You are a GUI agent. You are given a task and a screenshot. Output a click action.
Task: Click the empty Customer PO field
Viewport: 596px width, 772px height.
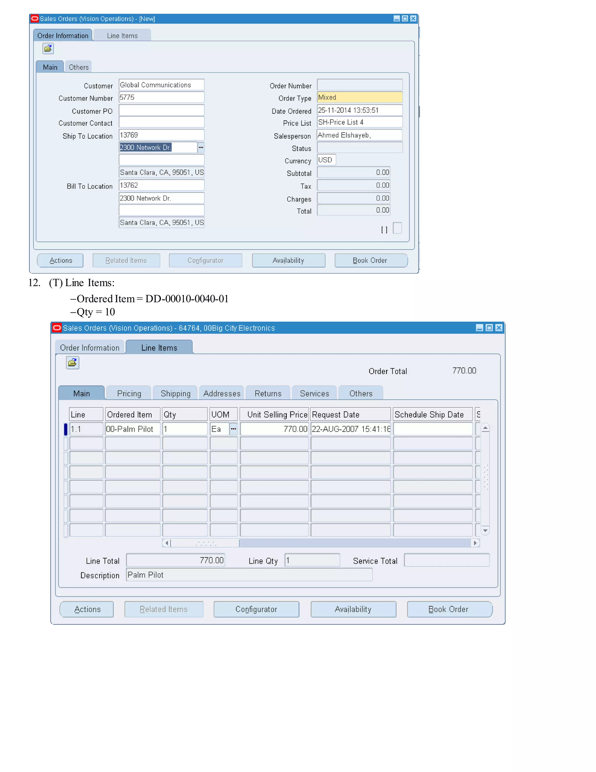tap(162, 110)
